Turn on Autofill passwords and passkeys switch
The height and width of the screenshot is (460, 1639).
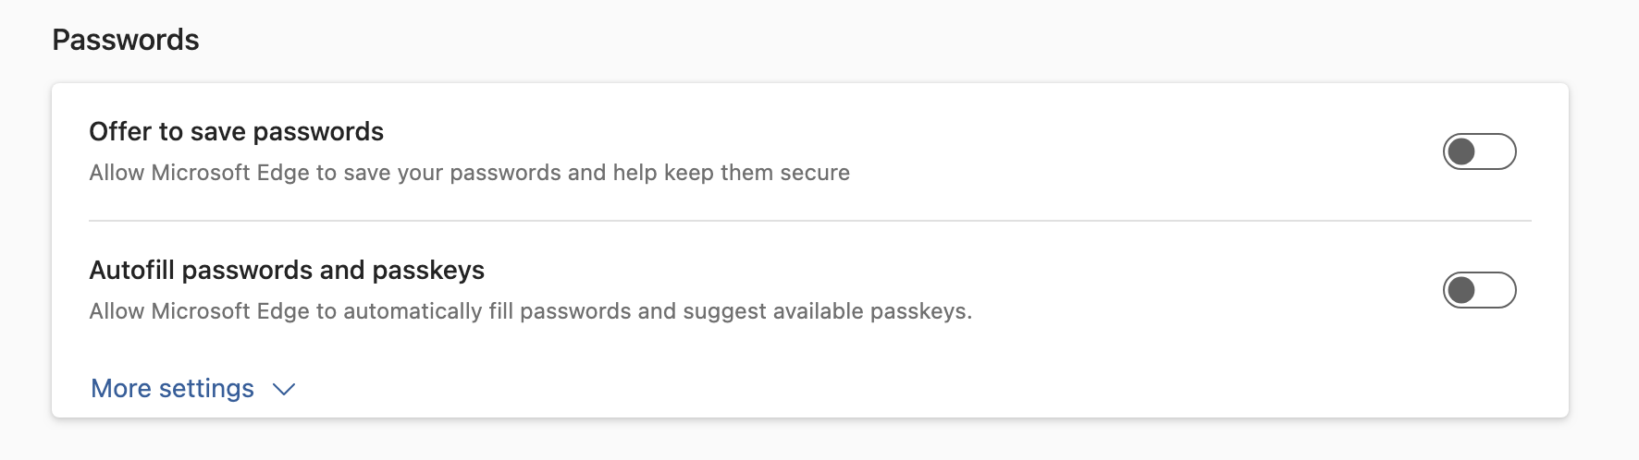pos(1479,290)
